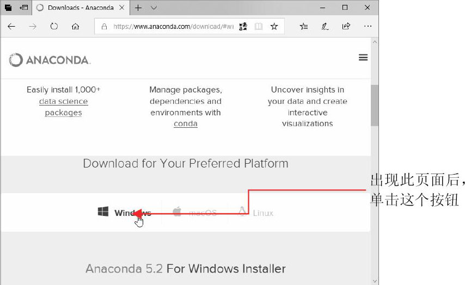The width and height of the screenshot is (465, 285).
Task: Refresh the Anaconda downloads page
Action: 54,27
